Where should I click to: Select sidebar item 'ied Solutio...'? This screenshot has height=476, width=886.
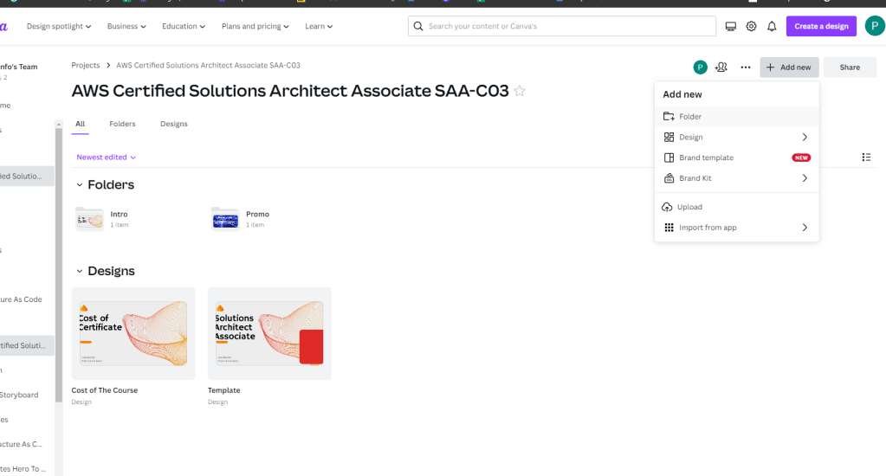click(x=27, y=177)
